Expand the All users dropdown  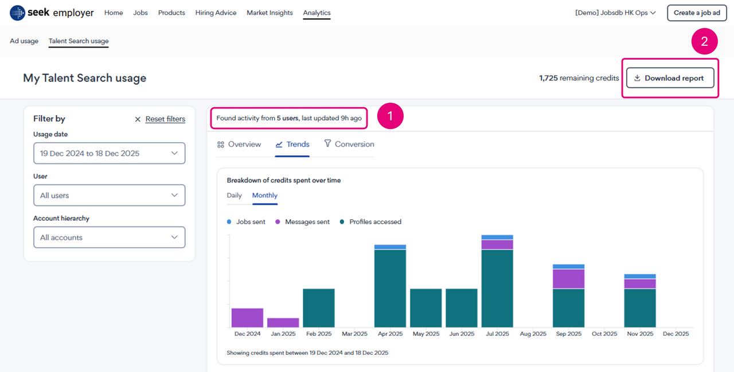tap(109, 195)
